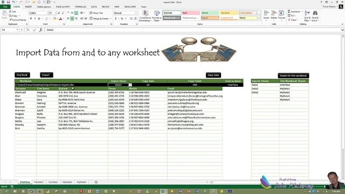Screen dimensions: 345x194
Task: Click the Cut scissors command
Action: pyautogui.click(x=12, y=11)
